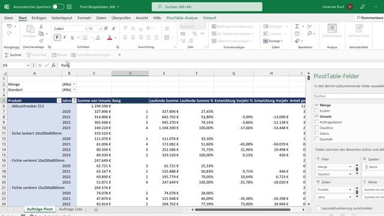Image resolution: width=384 pixels, height=216 pixels.
Task: Click the fill color bucket icon
Action: 98,37
